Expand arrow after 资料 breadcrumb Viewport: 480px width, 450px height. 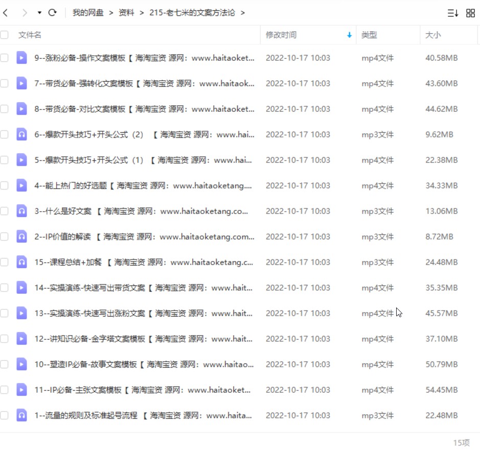[x=142, y=13]
